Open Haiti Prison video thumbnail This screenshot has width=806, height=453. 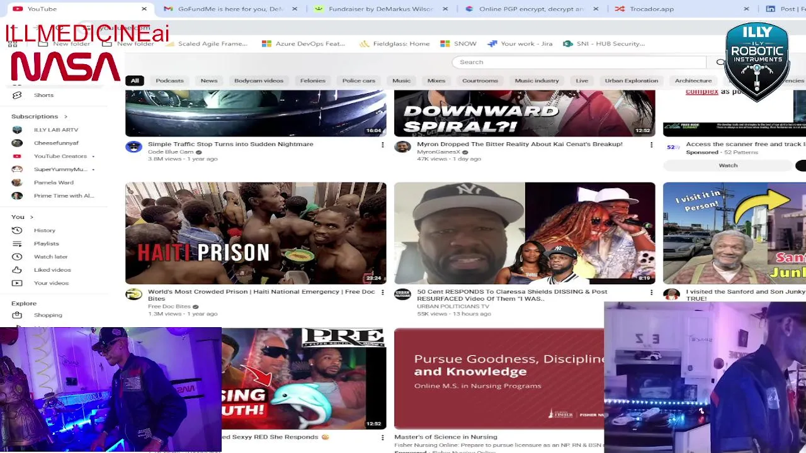(256, 233)
